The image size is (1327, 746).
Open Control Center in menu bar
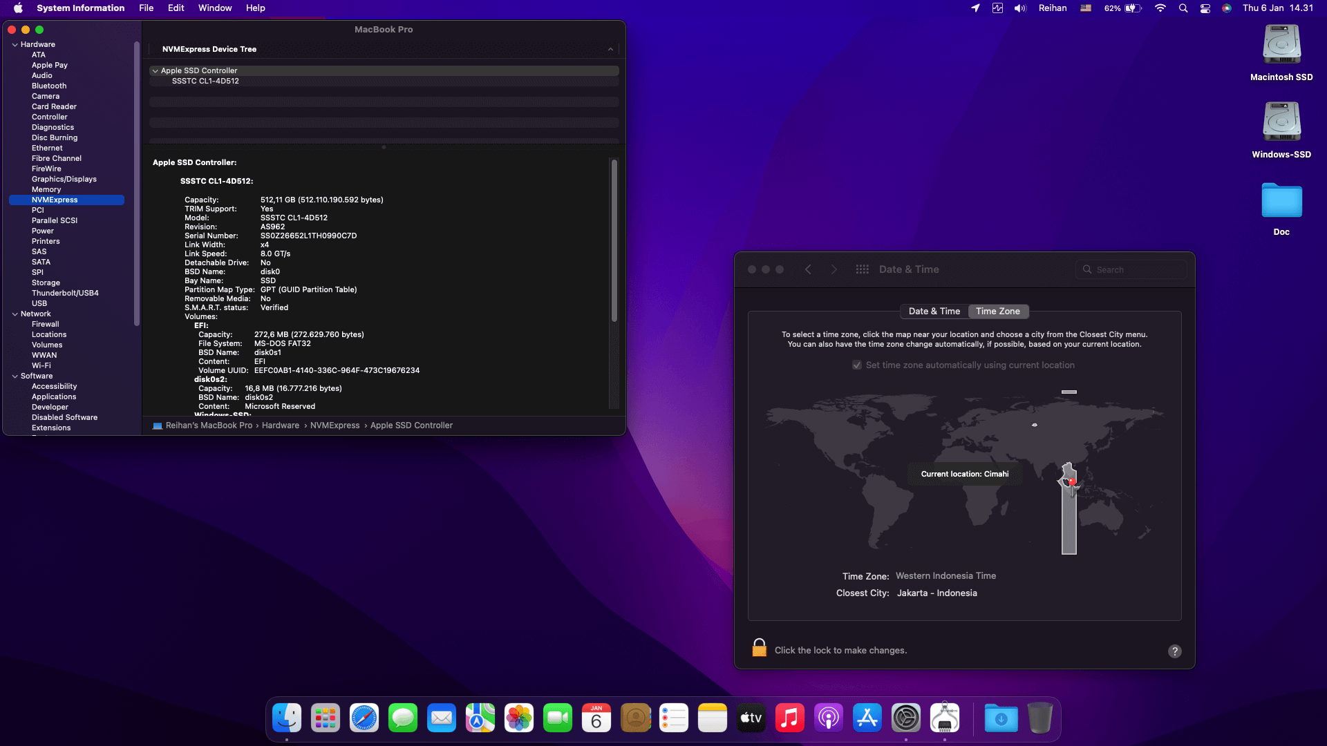(1205, 8)
